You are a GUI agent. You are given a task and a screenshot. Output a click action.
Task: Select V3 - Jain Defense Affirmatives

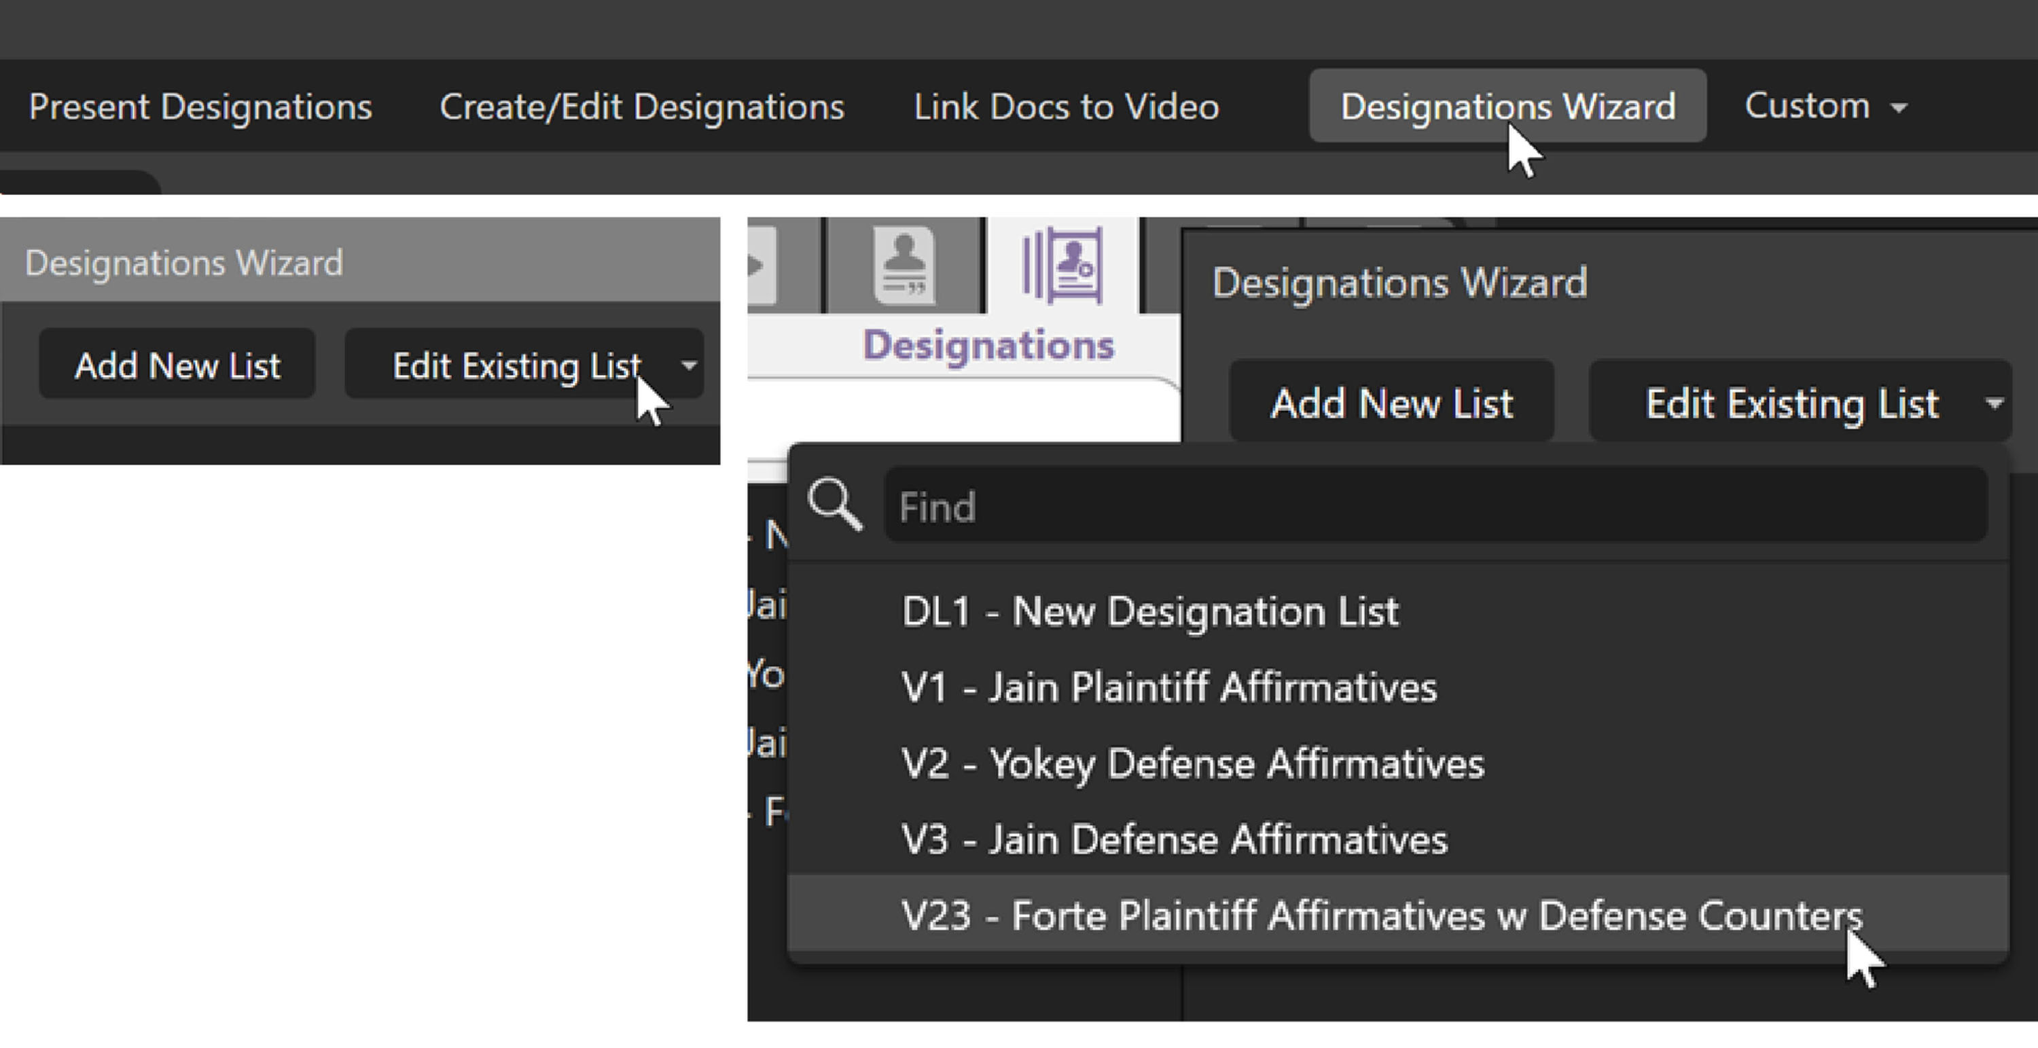(1174, 839)
